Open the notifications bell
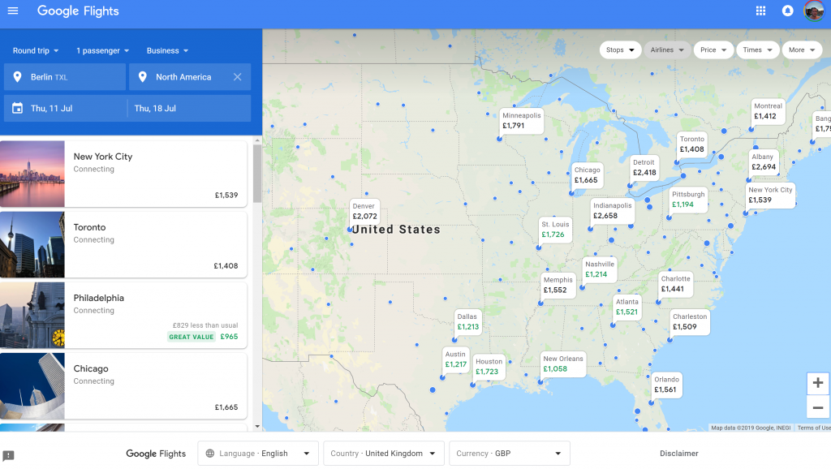The width and height of the screenshot is (831, 469). [x=787, y=11]
